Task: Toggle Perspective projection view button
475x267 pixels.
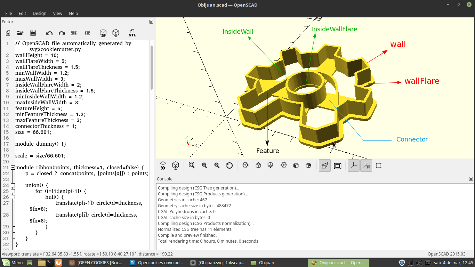Action: pyautogui.click(x=324, y=166)
